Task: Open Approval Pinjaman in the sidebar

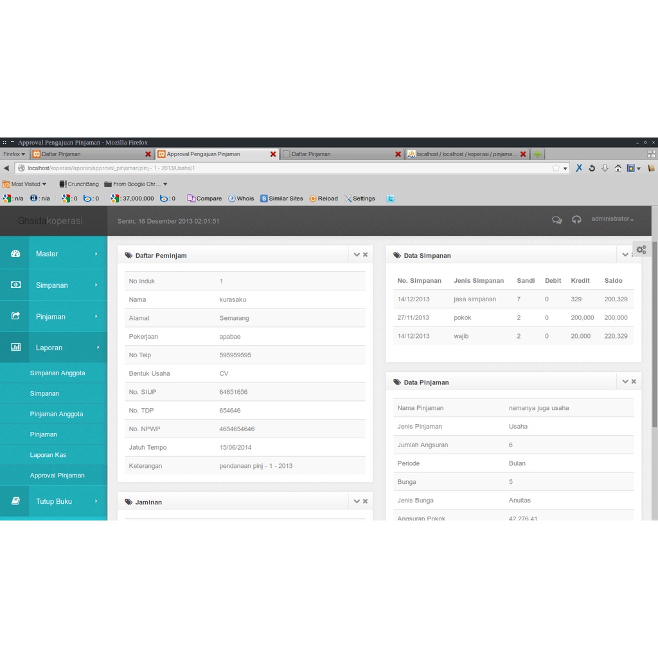Action: click(x=57, y=476)
